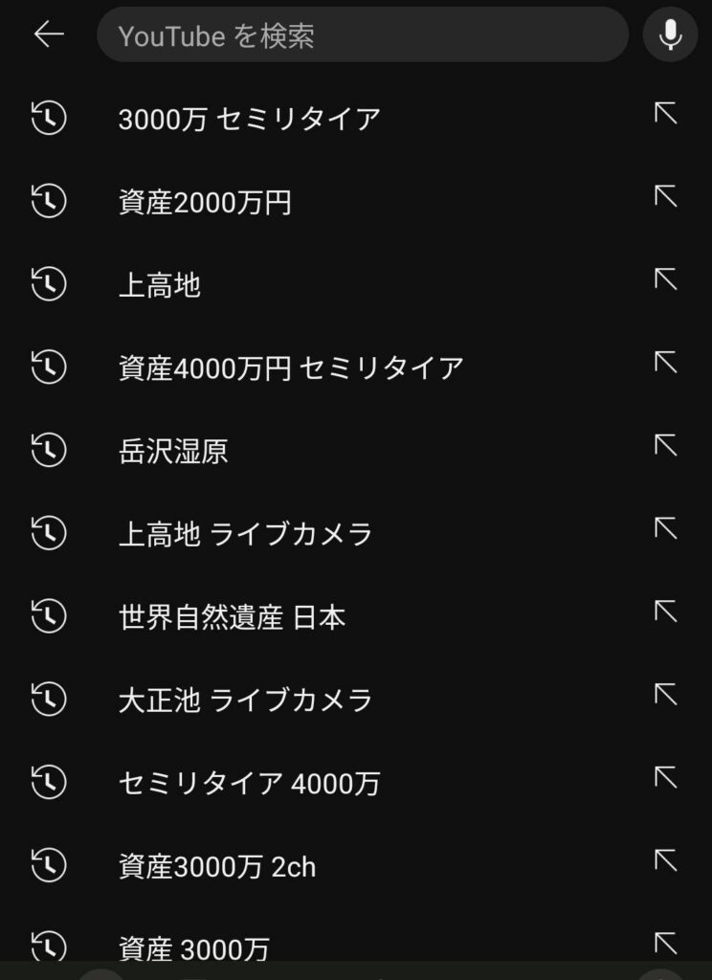Image resolution: width=712 pixels, height=980 pixels.
Task: Select the '上高地 ライブカメラ' history entry
Action: click(245, 534)
